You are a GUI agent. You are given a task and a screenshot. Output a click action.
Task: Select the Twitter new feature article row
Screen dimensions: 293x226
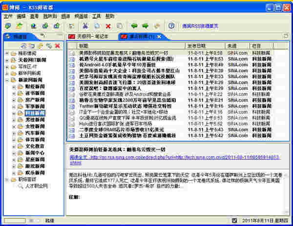178,106
